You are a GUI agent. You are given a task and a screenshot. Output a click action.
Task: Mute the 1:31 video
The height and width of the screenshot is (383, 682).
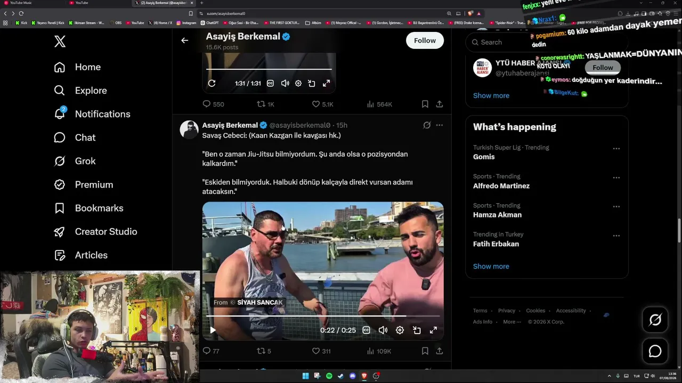coord(285,83)
